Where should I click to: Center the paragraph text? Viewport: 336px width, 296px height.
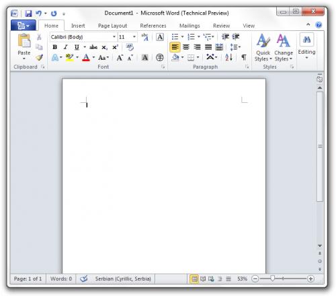click(x=186, y=47)
